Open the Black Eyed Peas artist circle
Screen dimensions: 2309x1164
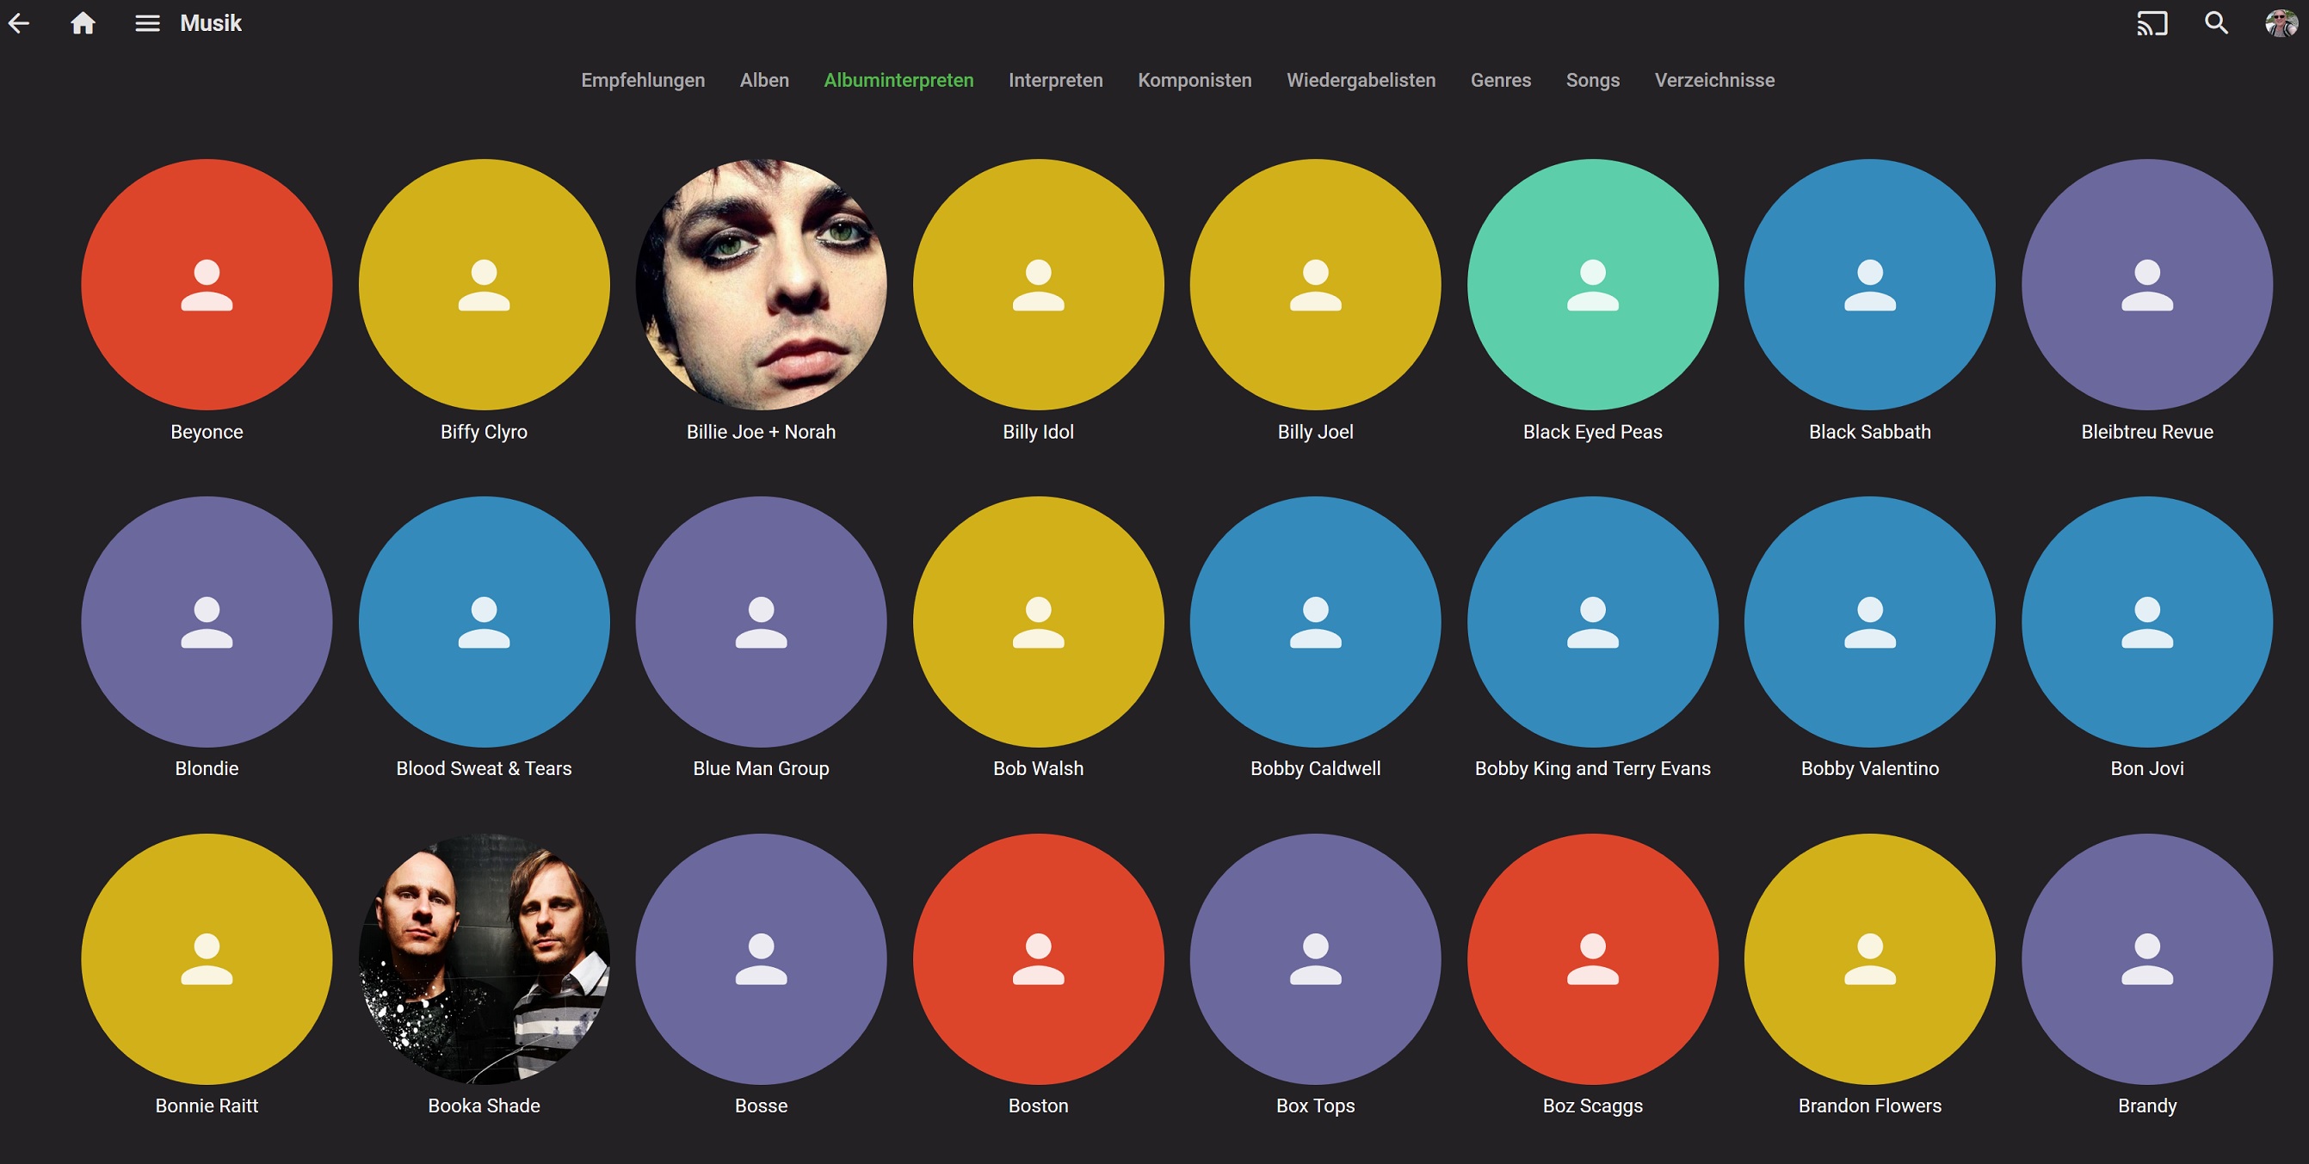tap(1593, 285)
